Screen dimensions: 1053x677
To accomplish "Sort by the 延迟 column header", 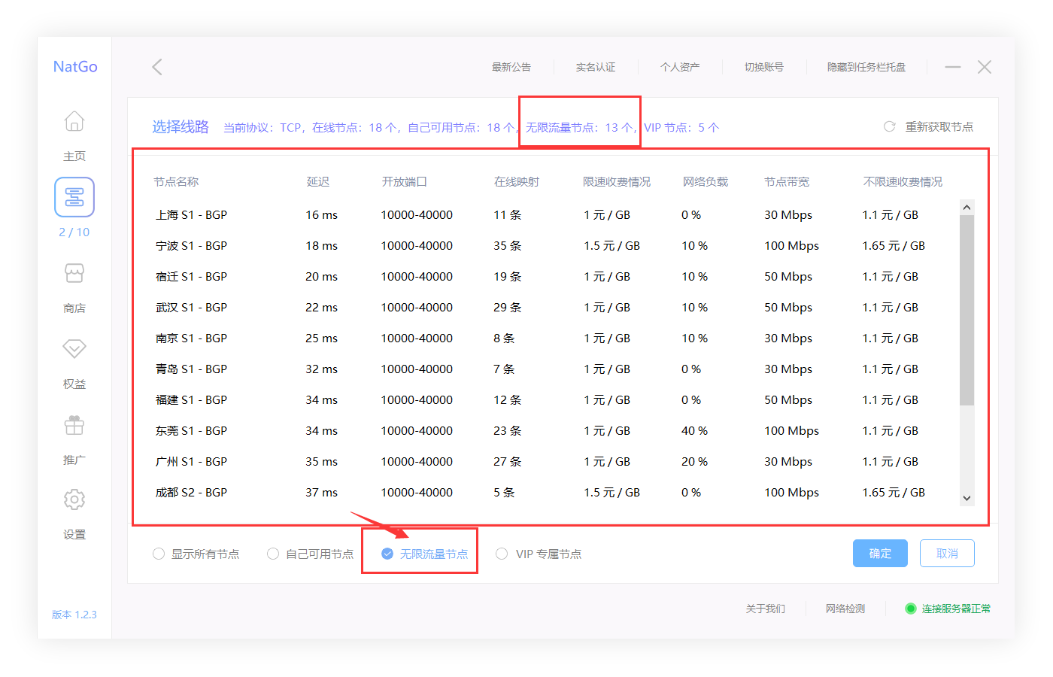I will click(318, 181).
